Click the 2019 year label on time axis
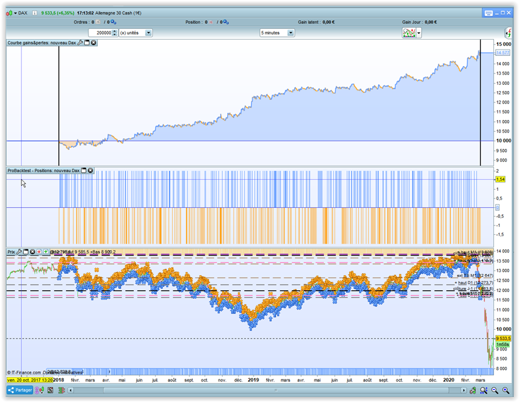Image resolution: width=519 pixels, height=402 pixels. [253, 380]
